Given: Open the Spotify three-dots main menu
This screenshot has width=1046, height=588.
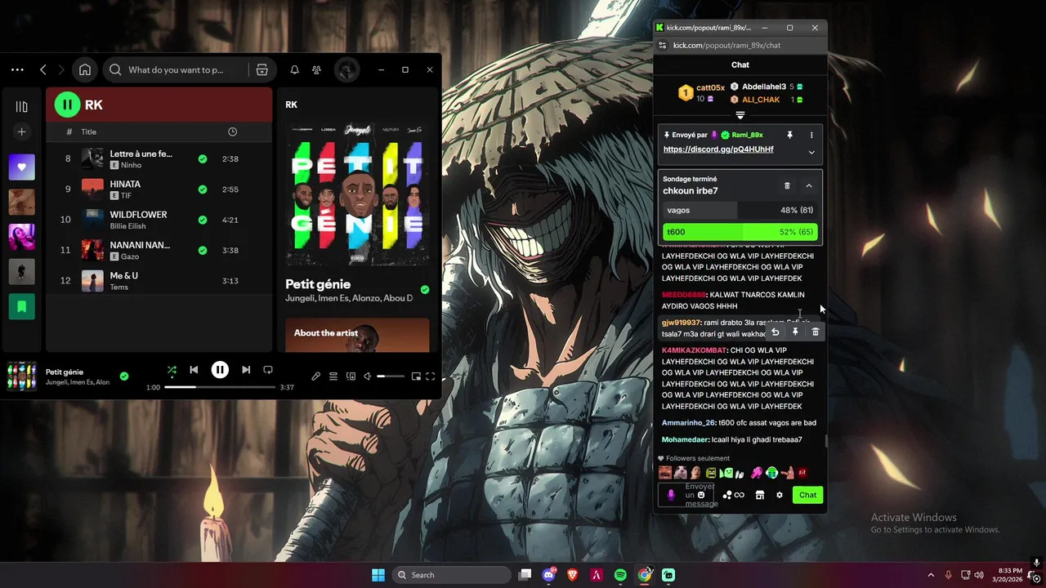Looking at the screenshot, I should [17, 70].
